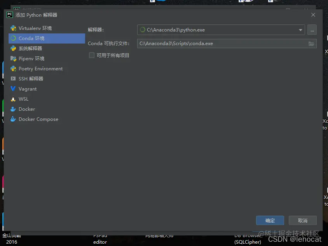Click the system interpreter python icon
Viewport: 328px width, 246px height.
[13, 49]
